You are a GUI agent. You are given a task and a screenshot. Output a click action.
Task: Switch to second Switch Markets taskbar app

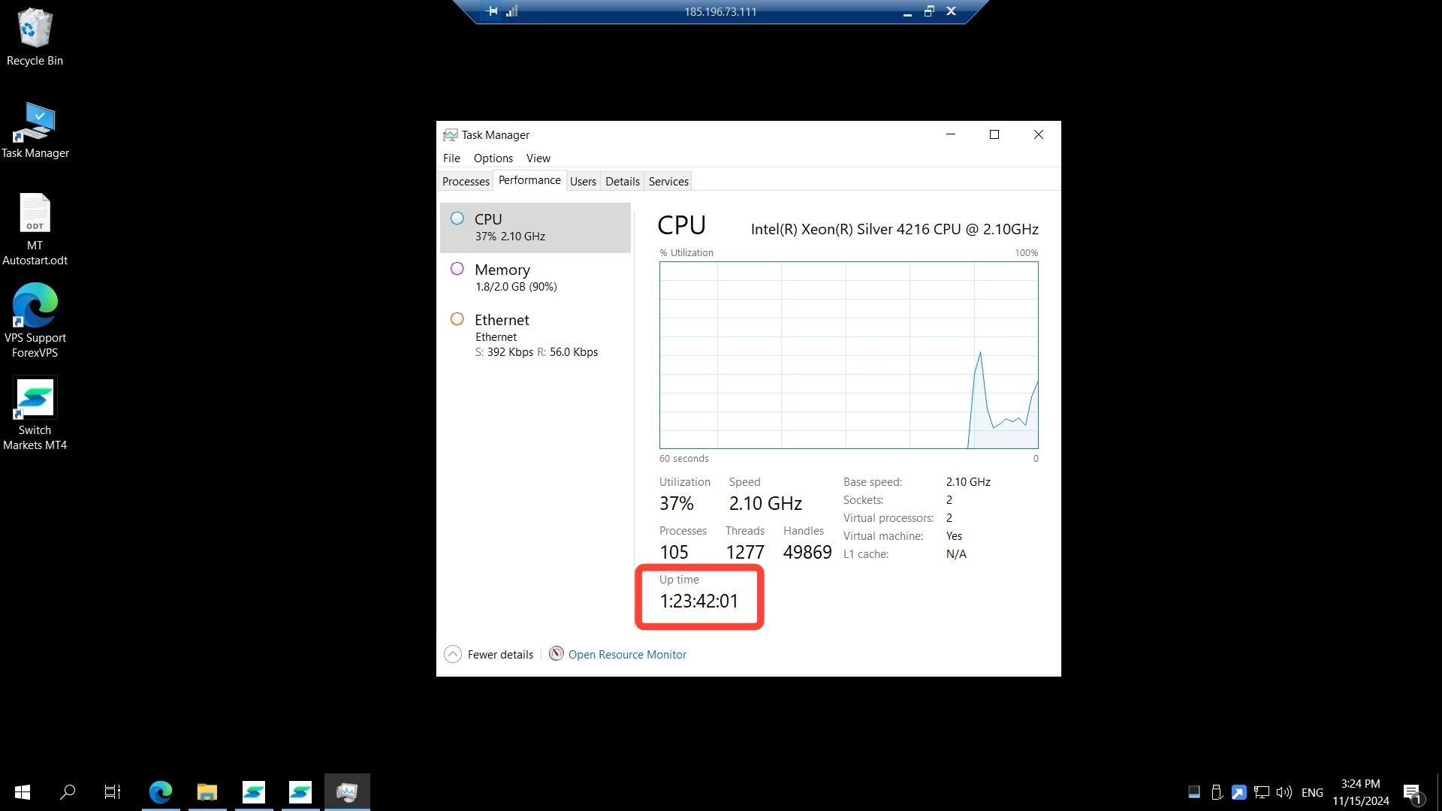(300, 791)
